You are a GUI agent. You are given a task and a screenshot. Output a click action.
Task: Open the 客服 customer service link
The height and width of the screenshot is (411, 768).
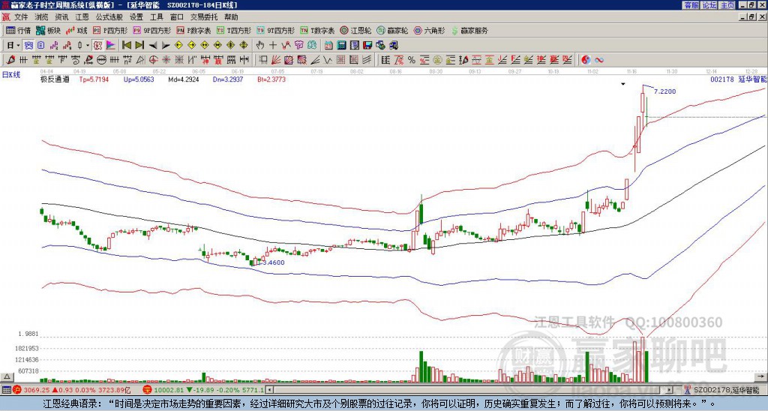[691, 5]
